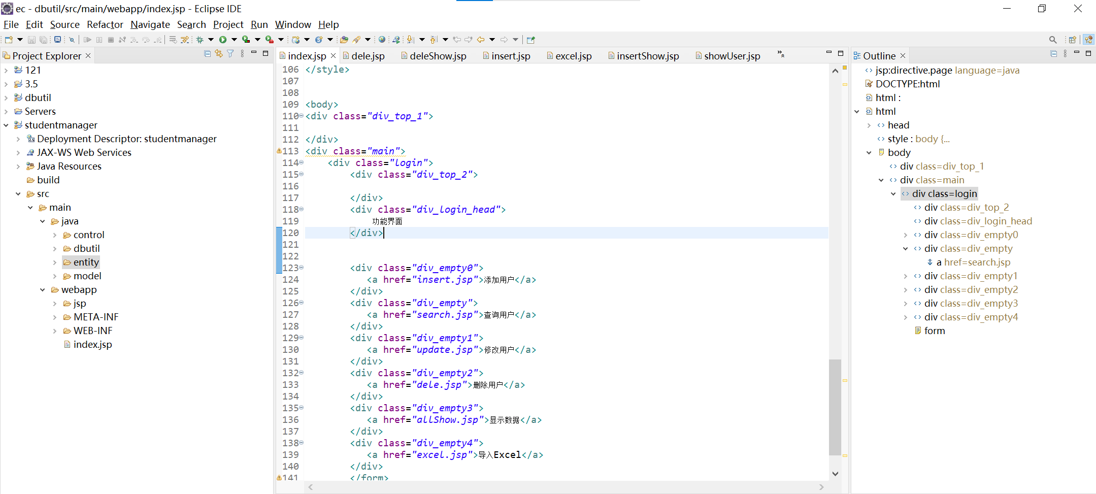Screen dimensions: 1096x494
Task: Click the Last Edit Location icon
Action: click(457, 40)
